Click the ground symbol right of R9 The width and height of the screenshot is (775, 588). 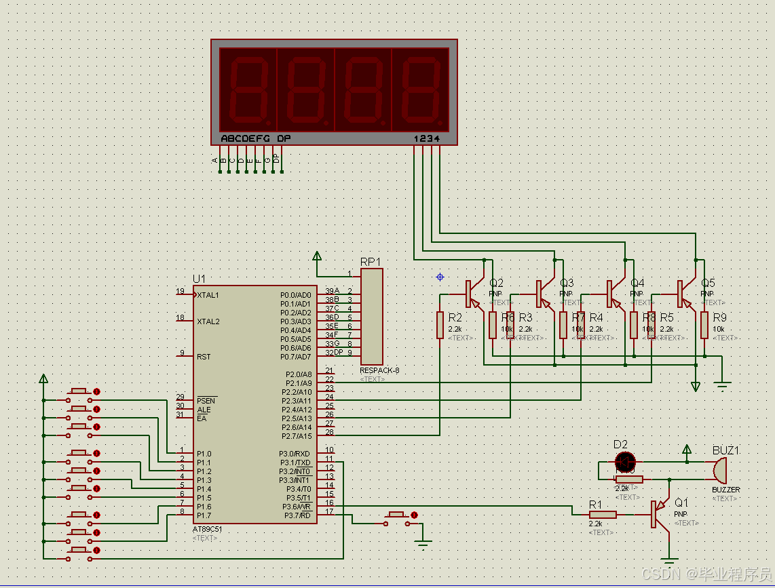722,387
